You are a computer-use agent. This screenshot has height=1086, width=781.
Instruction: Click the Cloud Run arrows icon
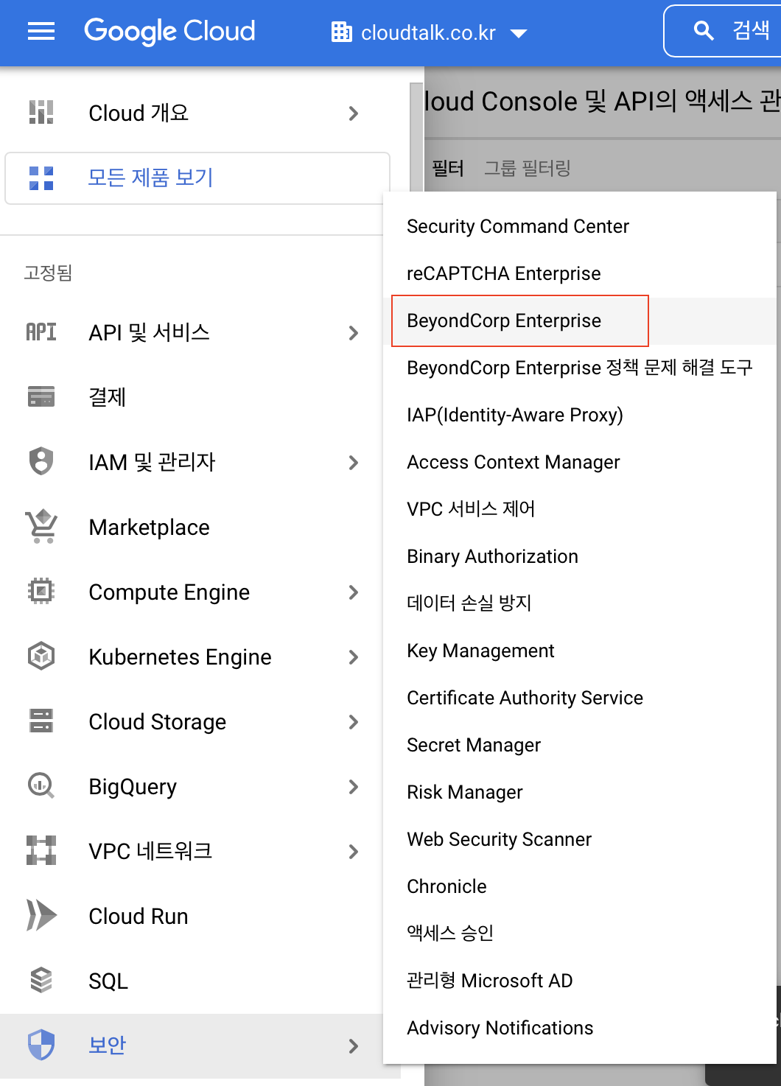click(x=41, y=915)
